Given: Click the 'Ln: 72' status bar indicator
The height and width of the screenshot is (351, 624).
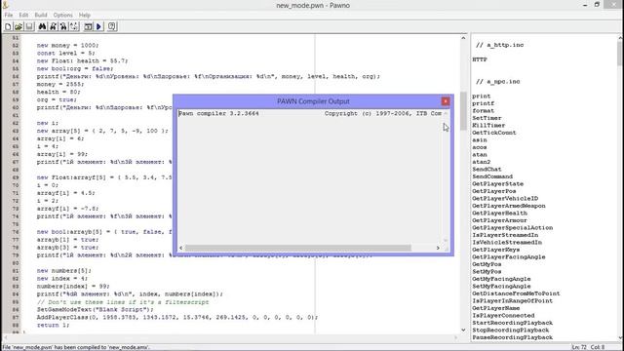Looking at the screenshot, I should 579,347.
